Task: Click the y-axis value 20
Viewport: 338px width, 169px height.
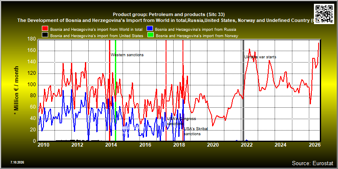Action: point(33,130)
